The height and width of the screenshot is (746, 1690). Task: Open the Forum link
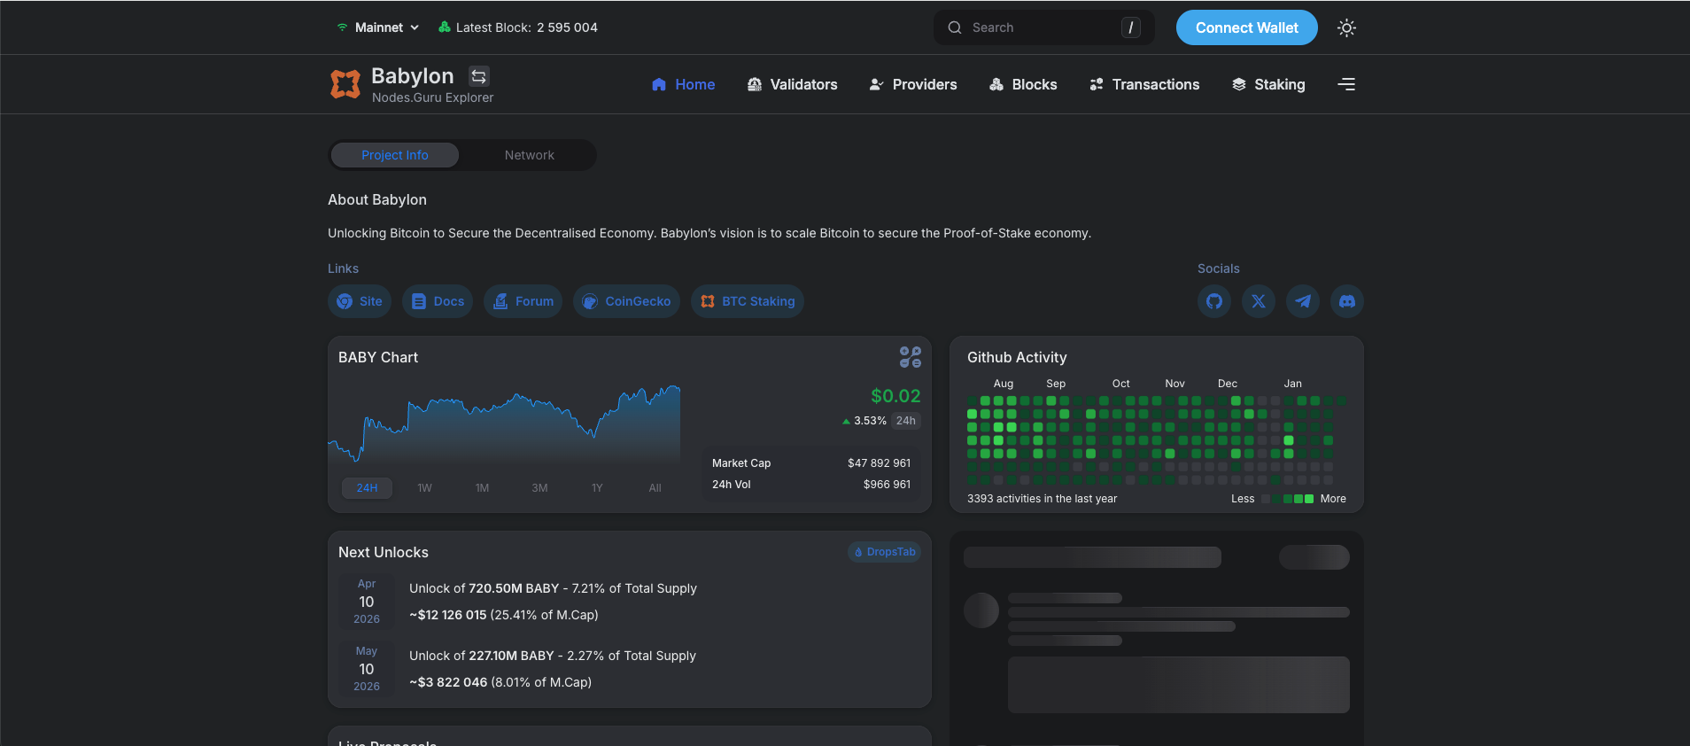523,301
